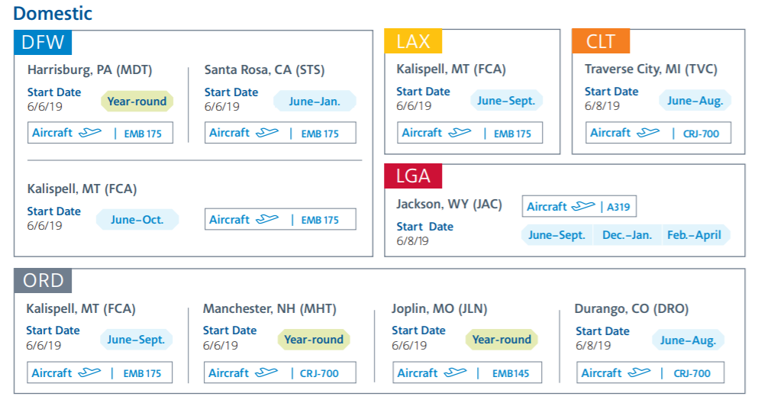
Task: Click the airplane icon for Durango, CO
Action: 639,373
